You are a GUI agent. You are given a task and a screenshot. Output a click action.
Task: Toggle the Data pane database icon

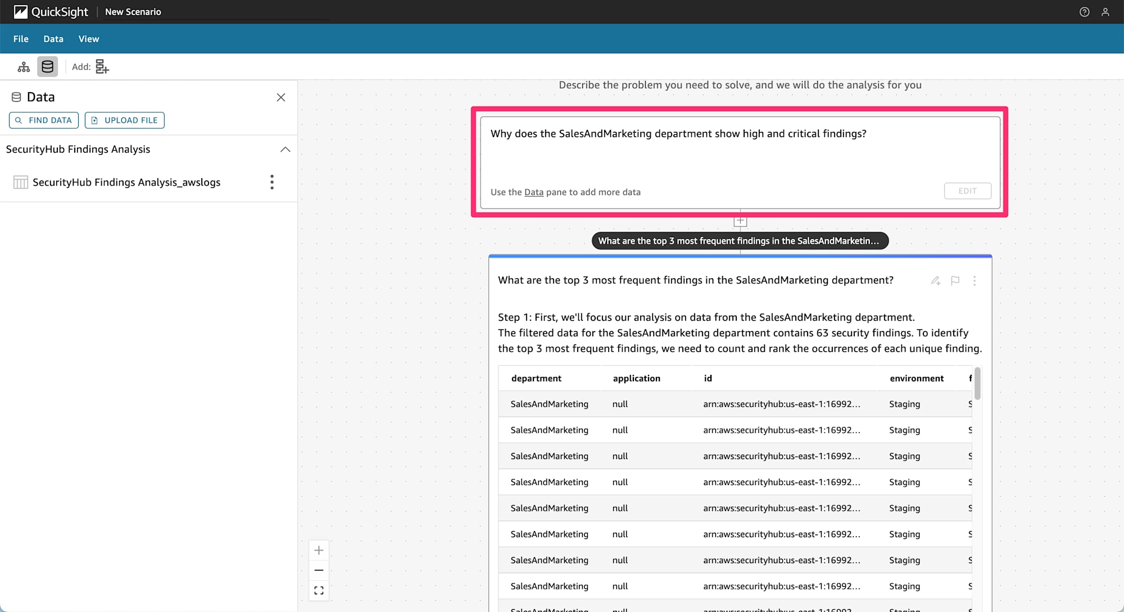click(48, 67)
